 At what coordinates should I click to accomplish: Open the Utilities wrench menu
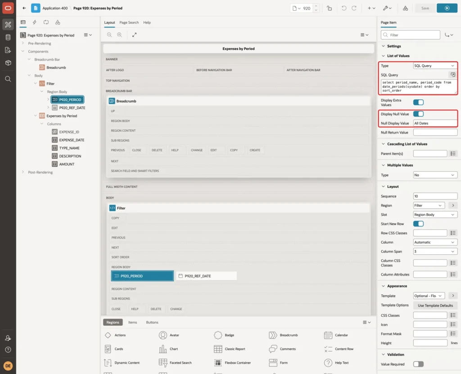[387, 8]
